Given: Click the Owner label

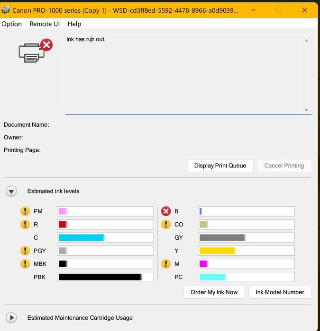Looking at the screenshot, I should [13, 138].
